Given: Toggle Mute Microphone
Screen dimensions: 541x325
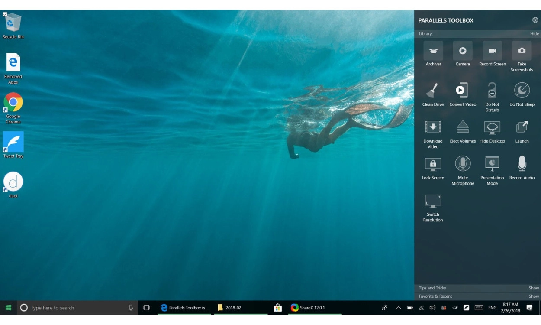Looking at the screenshot, I should tap(462, 164).
